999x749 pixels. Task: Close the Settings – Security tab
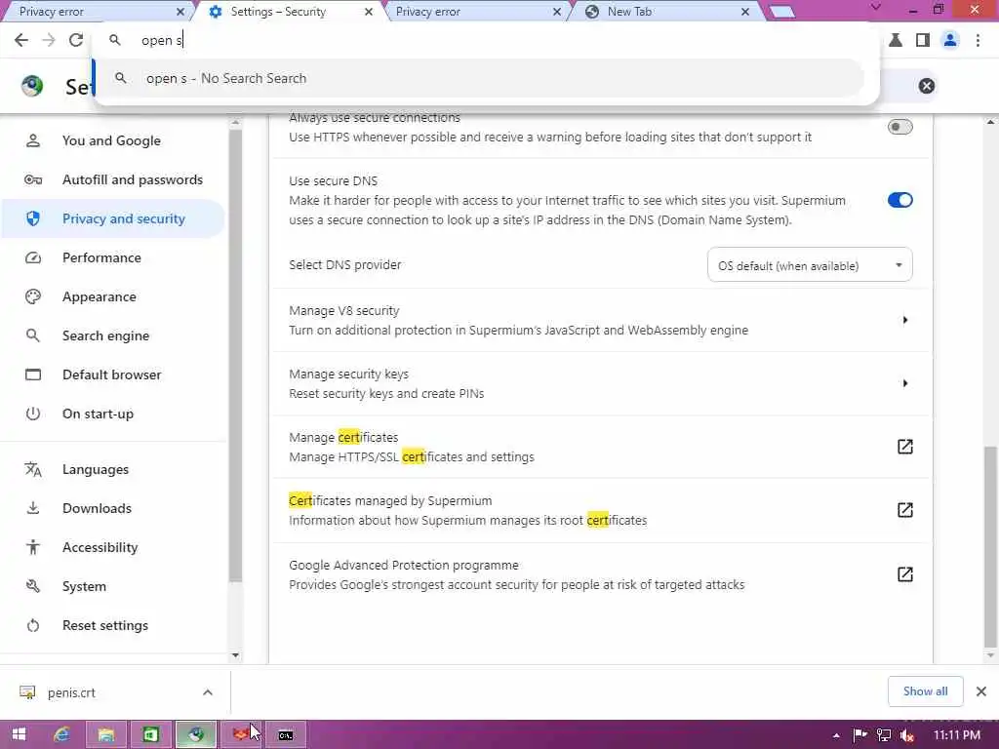click(x=368, y=12)
